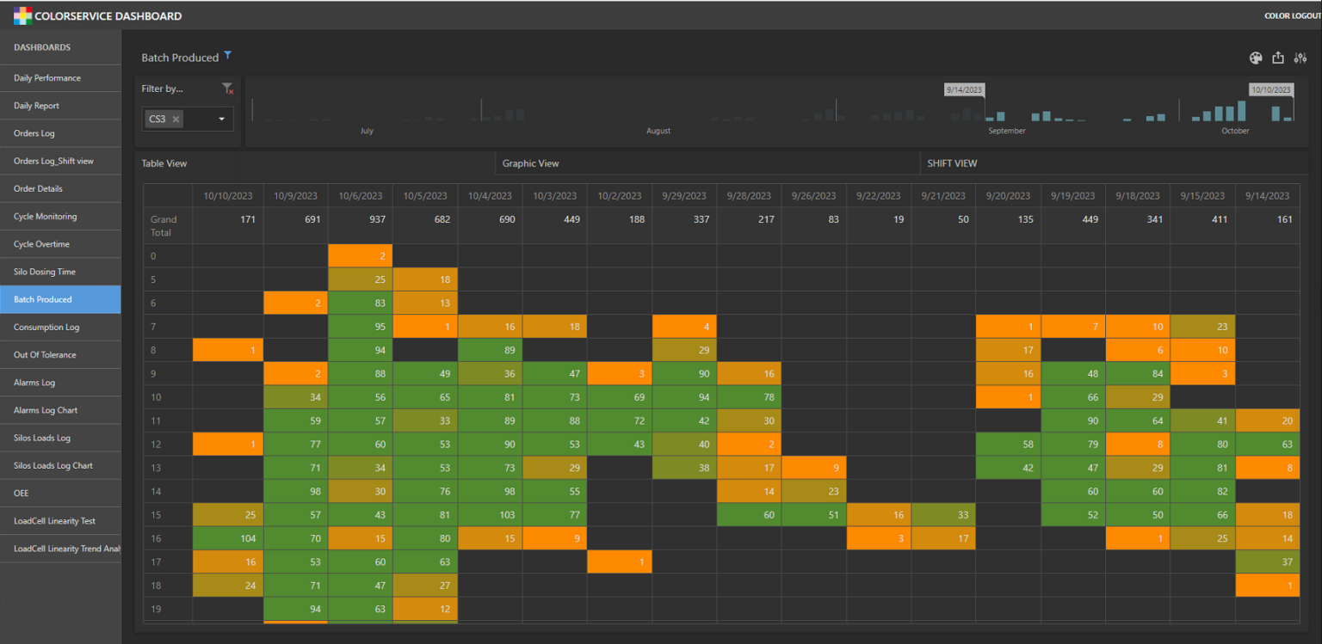Open the dashboard settings sliders icon
Viewport: 1322px width, 644px height.
[1300, 58]
